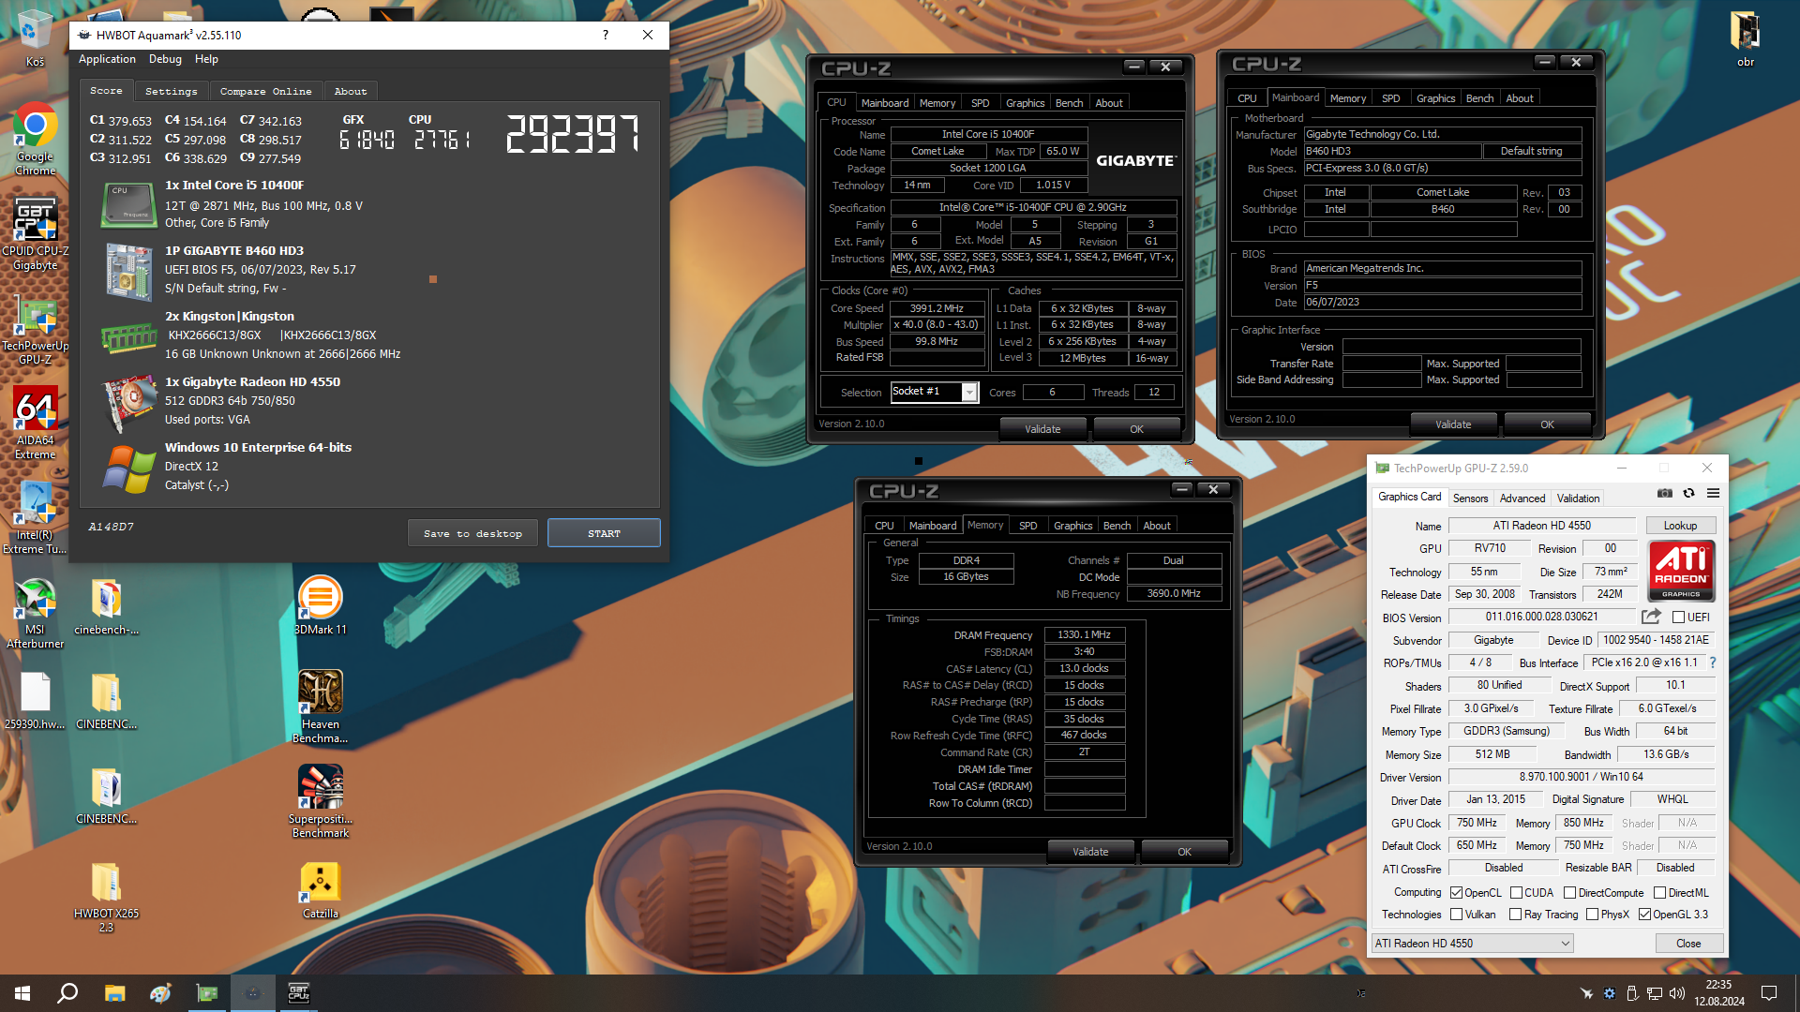Click Save to desktop button

tap(472, 533)
